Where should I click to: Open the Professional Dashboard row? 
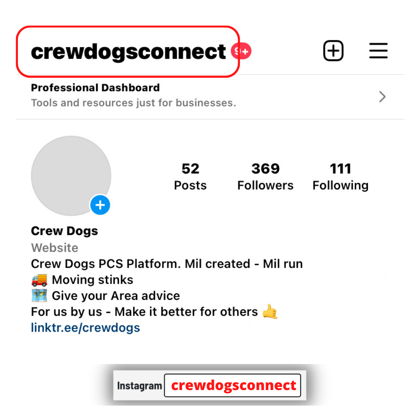tap(210, 97)
